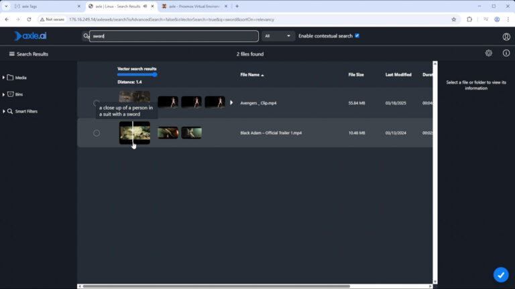Open the first Avengers match thumbnail
The height and width of the screenshot is (289, 515).
[168, 102]
